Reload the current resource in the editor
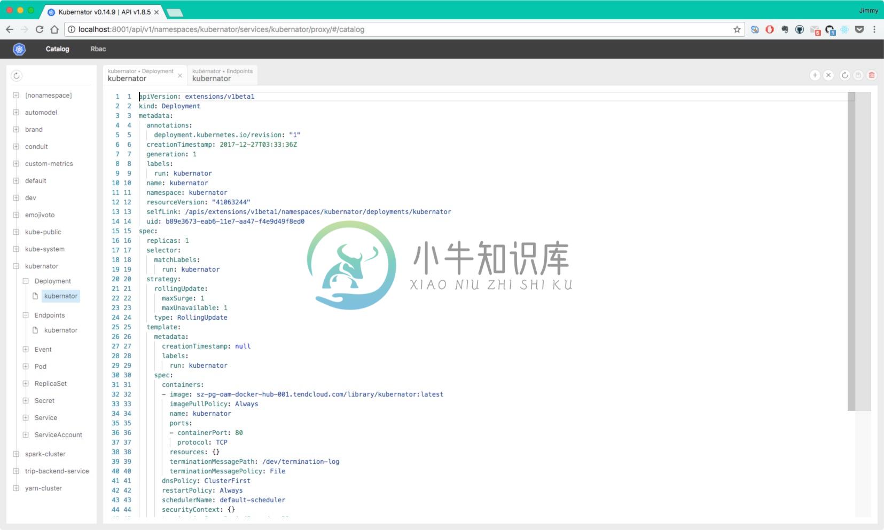Screen dimensions: 884x530 click(845, 75)
